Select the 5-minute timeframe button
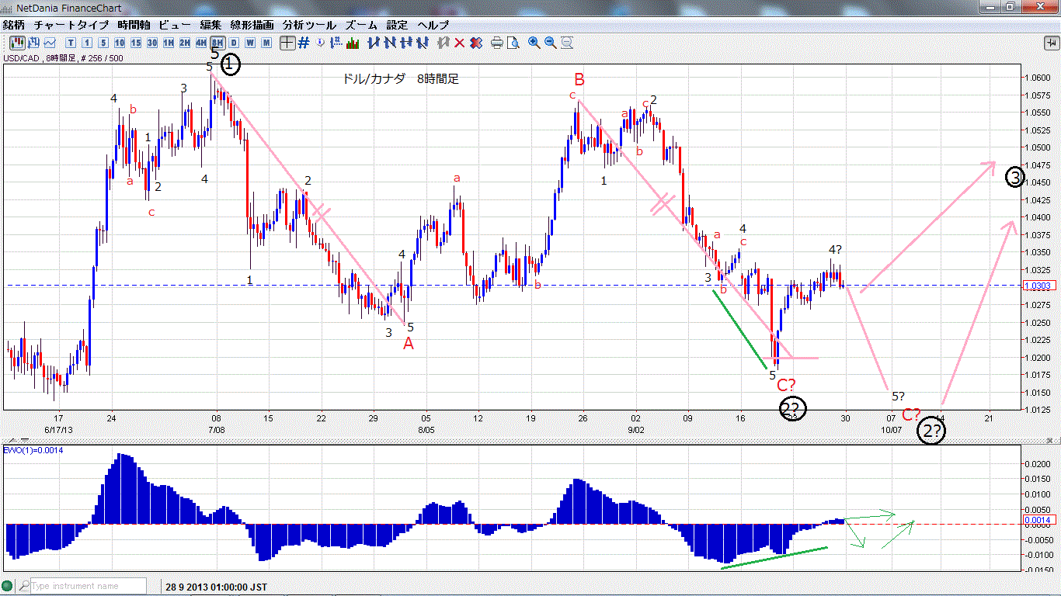 103,43
